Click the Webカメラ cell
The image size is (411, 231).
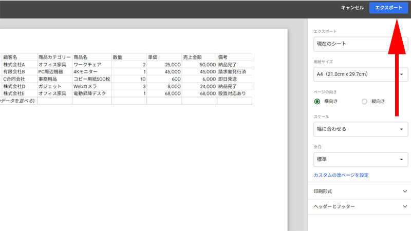tap(92, 86)
